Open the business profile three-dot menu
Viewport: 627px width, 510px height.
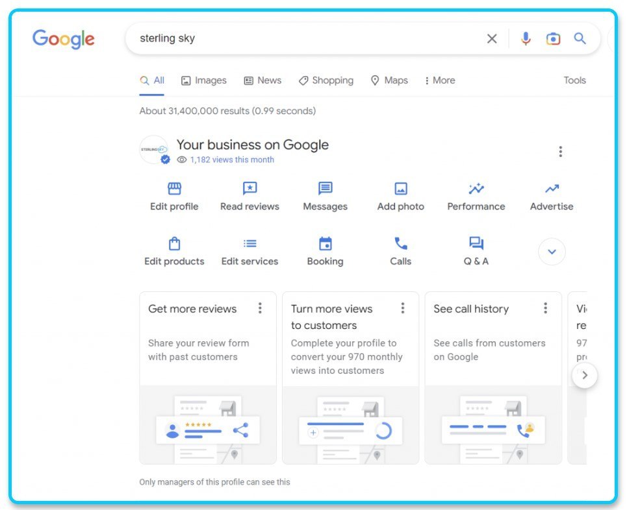point(561,151)
